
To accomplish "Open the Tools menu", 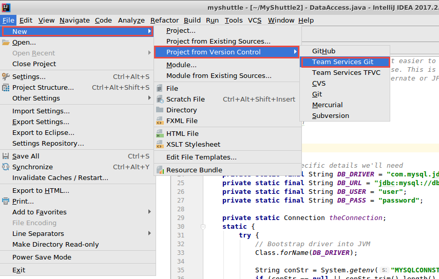I will (234, 21).
